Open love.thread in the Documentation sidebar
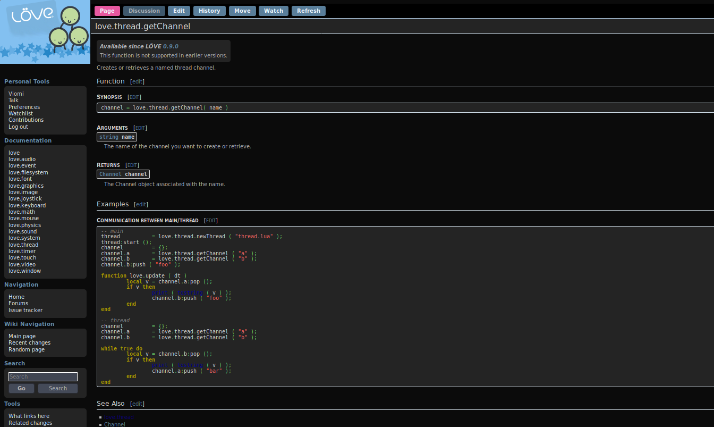714x427 pixels. click(23, 245)
